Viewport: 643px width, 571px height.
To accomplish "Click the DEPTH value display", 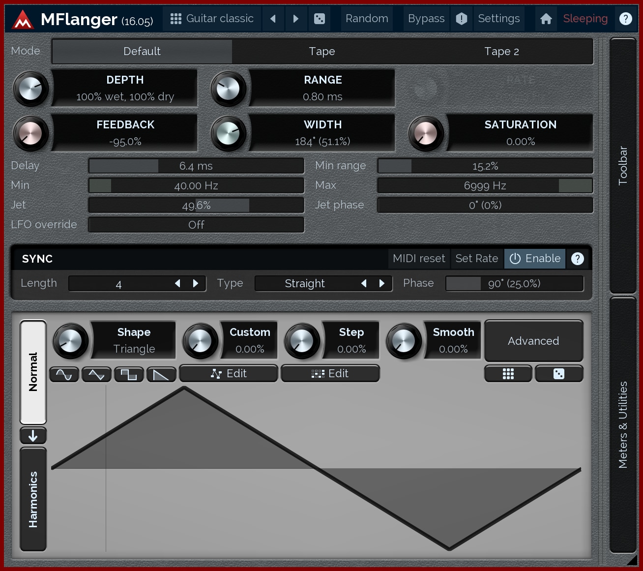I will coord(125,89).
